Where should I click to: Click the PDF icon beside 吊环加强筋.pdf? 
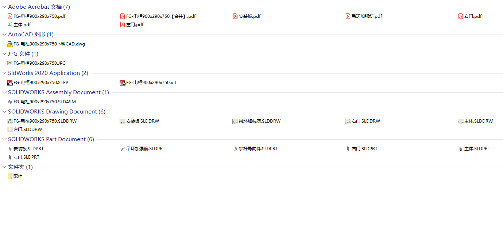click(348, 16)
